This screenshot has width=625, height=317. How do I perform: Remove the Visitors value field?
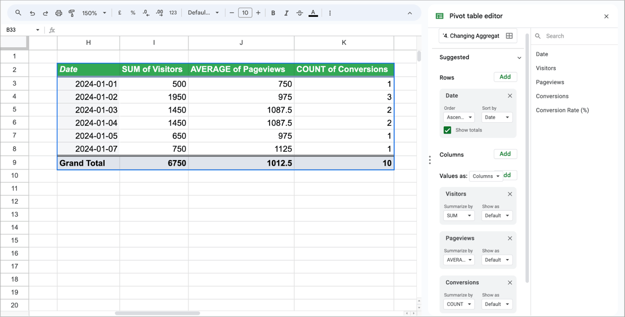click(510, 194)
